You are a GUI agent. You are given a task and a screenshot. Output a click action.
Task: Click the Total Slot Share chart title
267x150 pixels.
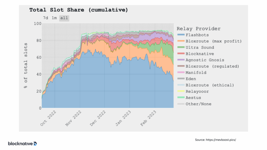tap(78, 10)
